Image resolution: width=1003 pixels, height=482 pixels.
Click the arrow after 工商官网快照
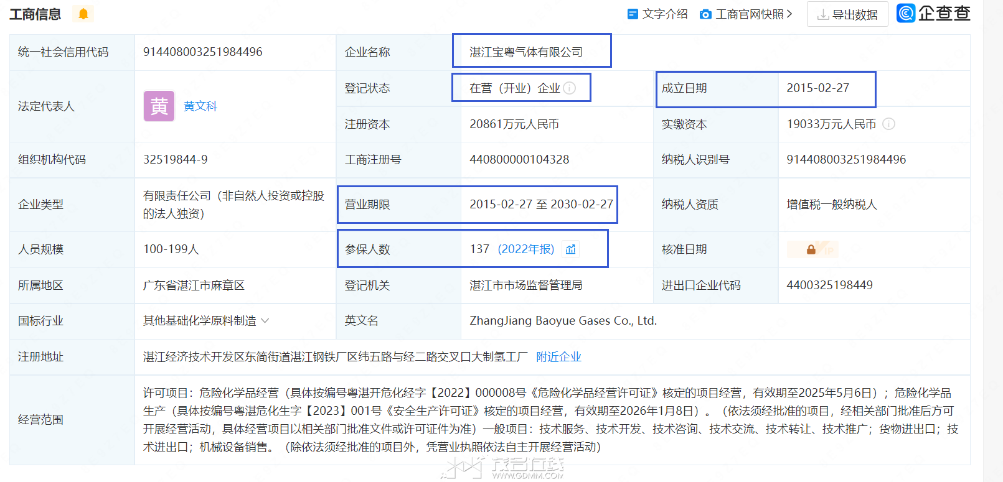click(789, 14)
